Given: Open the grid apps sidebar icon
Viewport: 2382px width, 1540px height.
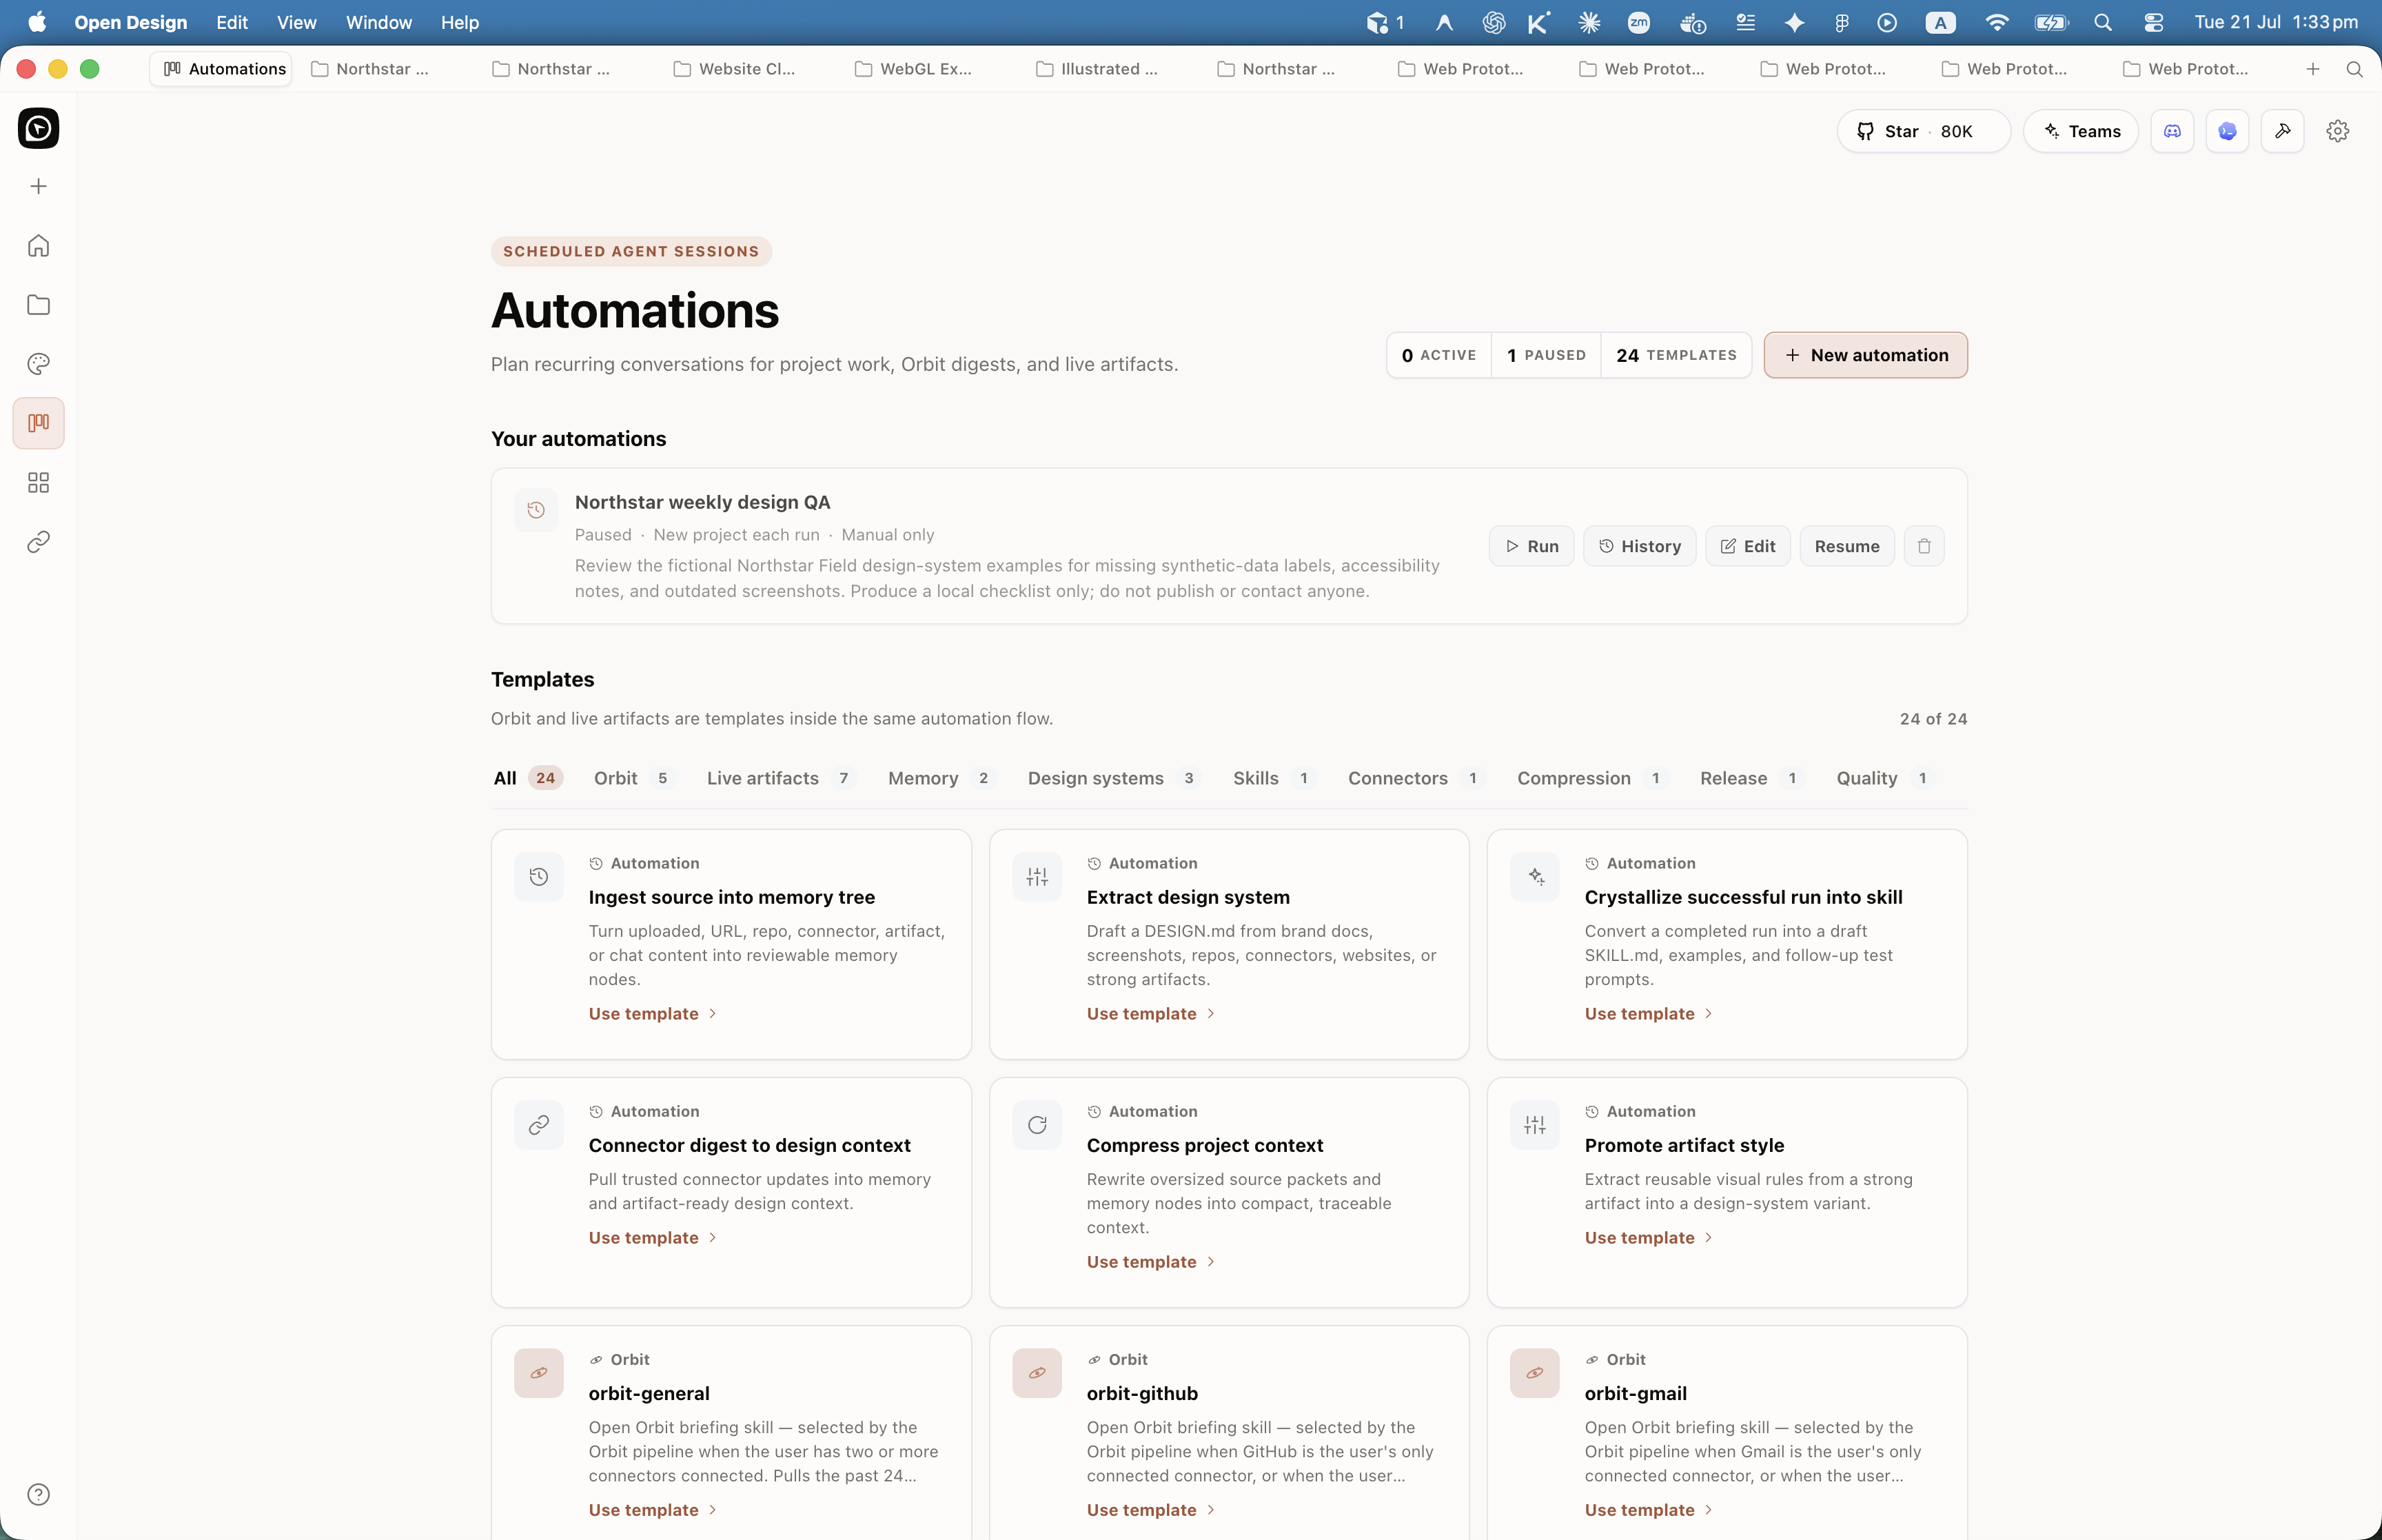Looking at the screenshot, I should pos(38,483).
